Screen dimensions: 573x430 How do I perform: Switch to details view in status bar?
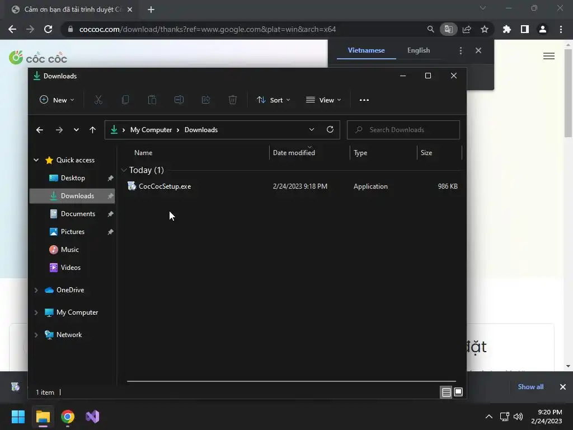coord(446,392)
